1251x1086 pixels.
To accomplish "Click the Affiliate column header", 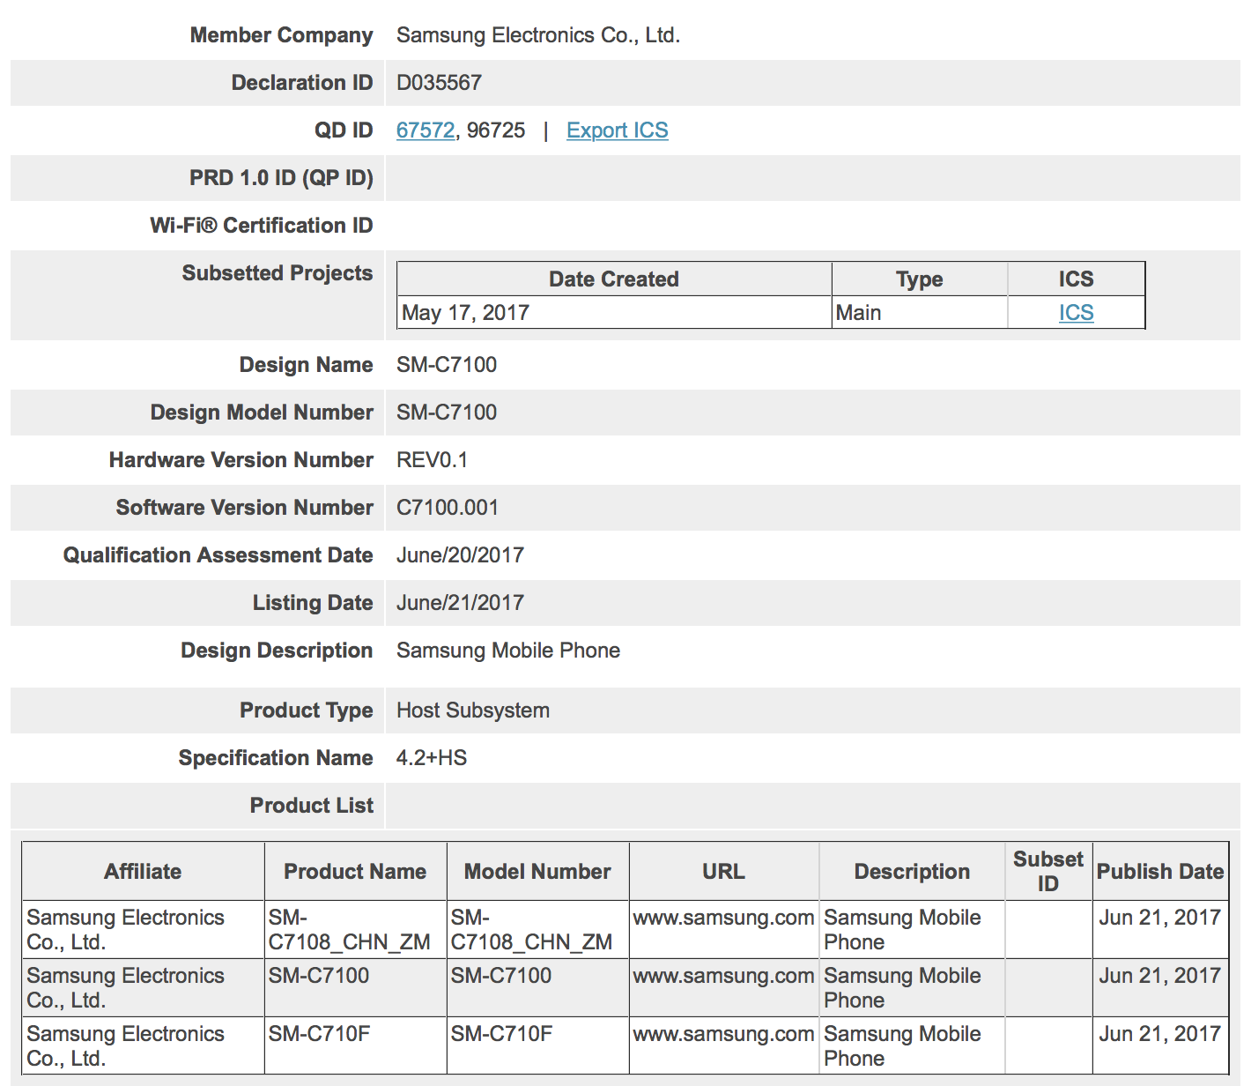I will pos(143,872).
